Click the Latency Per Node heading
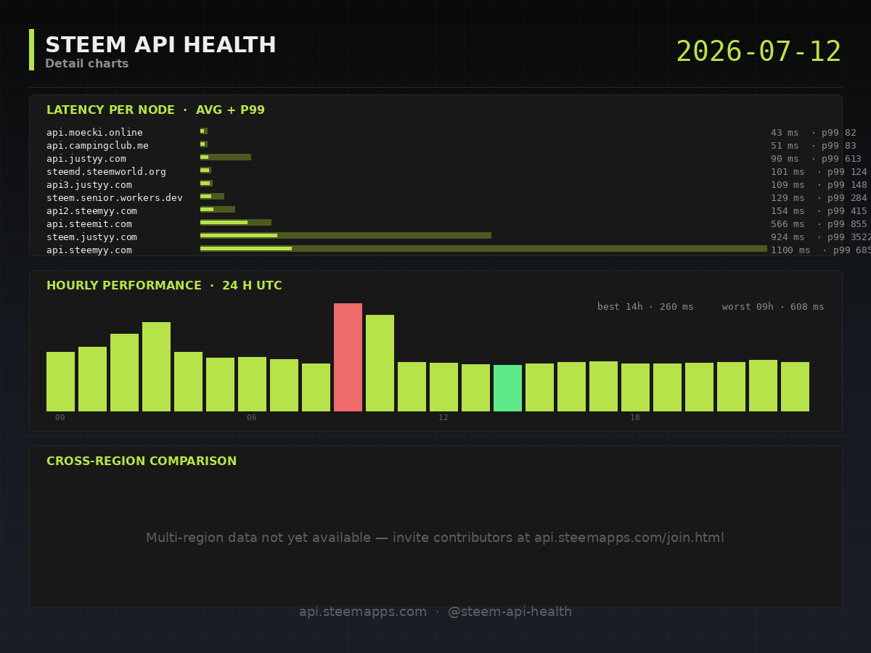The height and width of the screenshot is (653, 871). click(x=155, y=110)
